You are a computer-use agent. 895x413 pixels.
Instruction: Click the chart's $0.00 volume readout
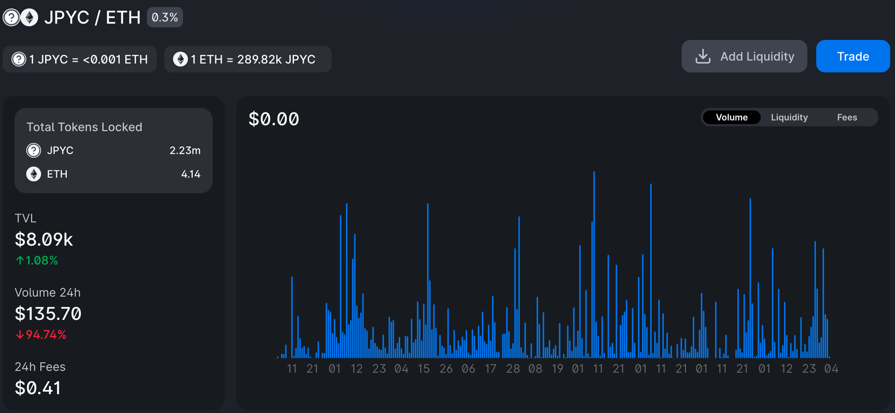pyautogui.click(x=274, y=119)
